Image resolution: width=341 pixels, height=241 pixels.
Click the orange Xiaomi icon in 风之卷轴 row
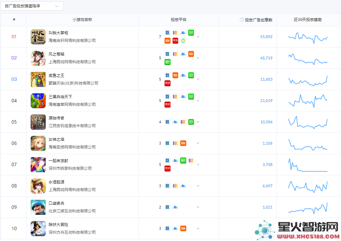click(191, 54)
